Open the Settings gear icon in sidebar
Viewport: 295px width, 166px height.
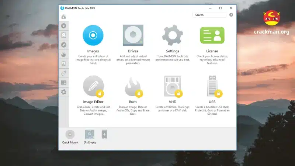coord(63,92)
